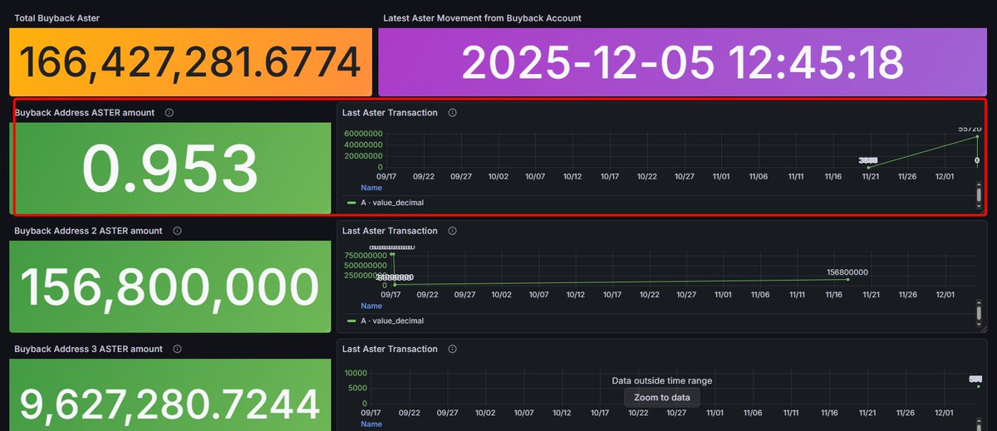Viewport: 997px width, 431px height.
Task: Click the 156800000 data point label
Action: click(x=847, y=272)
